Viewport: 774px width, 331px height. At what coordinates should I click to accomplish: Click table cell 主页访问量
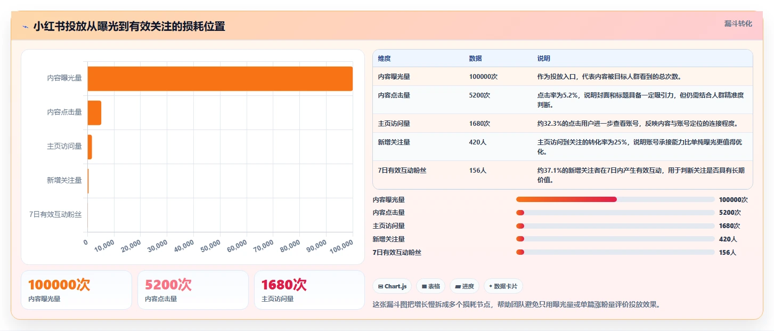pyautogui.click(x=394, y=124)
